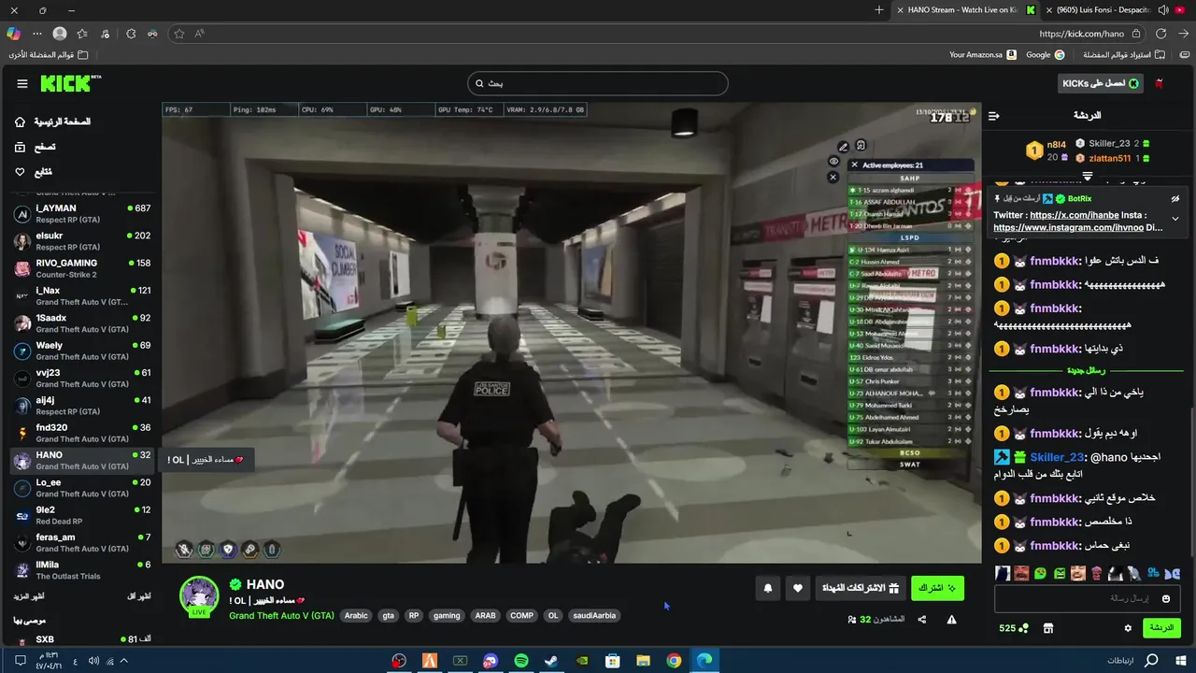Viewport: 1196px width, 673px height.
Task: Open the 1Saadx channel in sidebar
Action: tap(80, 323)
